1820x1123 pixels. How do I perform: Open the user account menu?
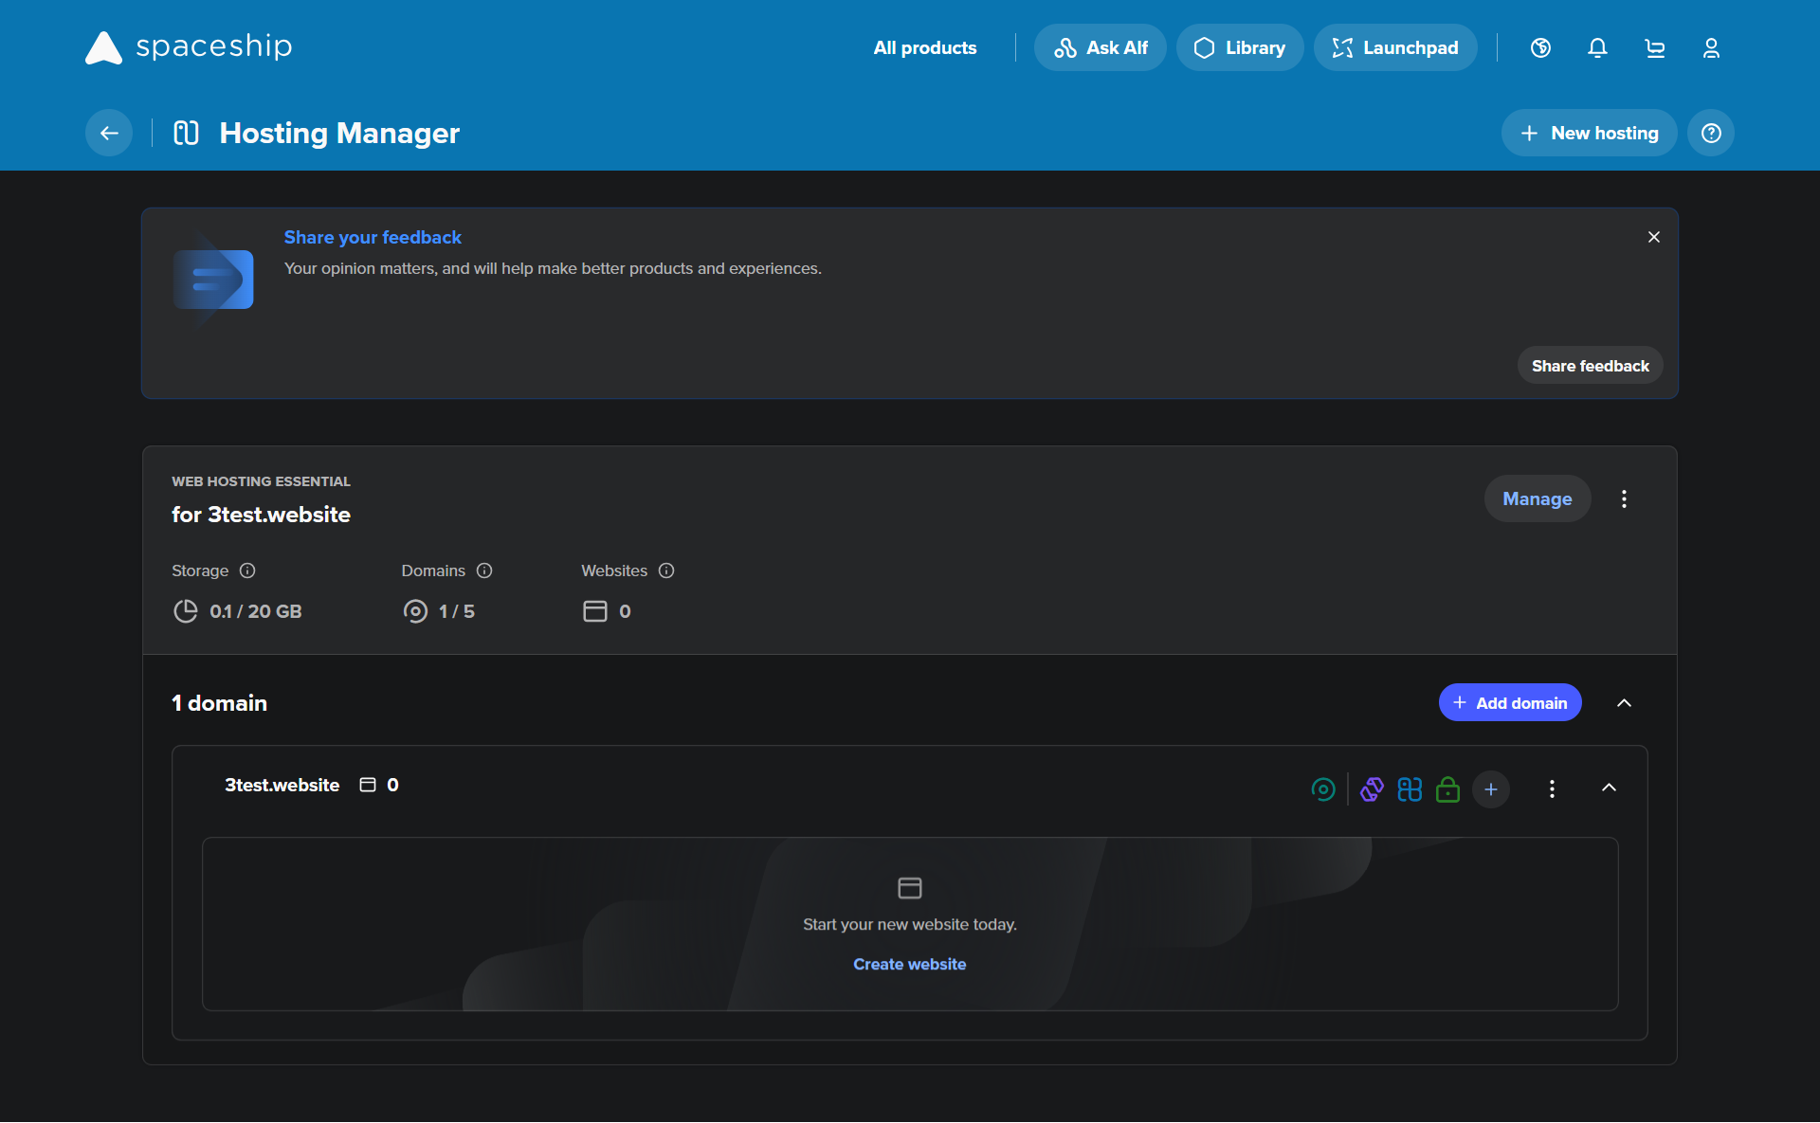coord(1712,47)
